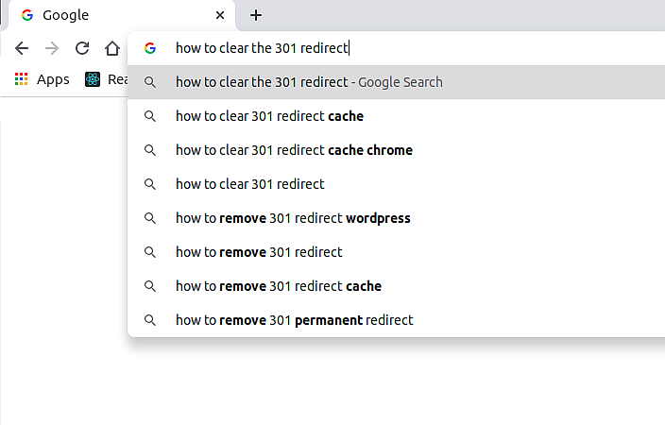Choose the '301 permanent redirect' suggestion

pyautogui.click(x=294, y=320)
